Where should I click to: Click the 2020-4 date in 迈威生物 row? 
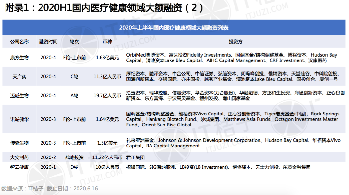click(48, 96)
